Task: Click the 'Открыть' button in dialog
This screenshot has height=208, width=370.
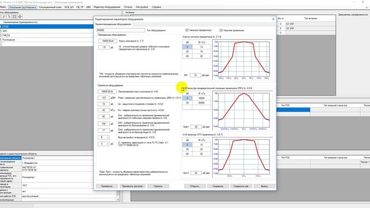Action: click(x=195, y=186)
